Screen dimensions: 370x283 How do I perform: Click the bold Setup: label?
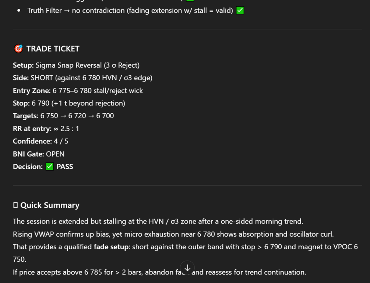click(23, 65)
